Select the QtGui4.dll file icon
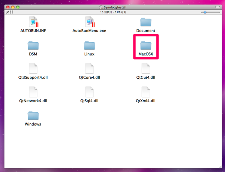This screenshot has width=225, height=172. tap(145, 68)
